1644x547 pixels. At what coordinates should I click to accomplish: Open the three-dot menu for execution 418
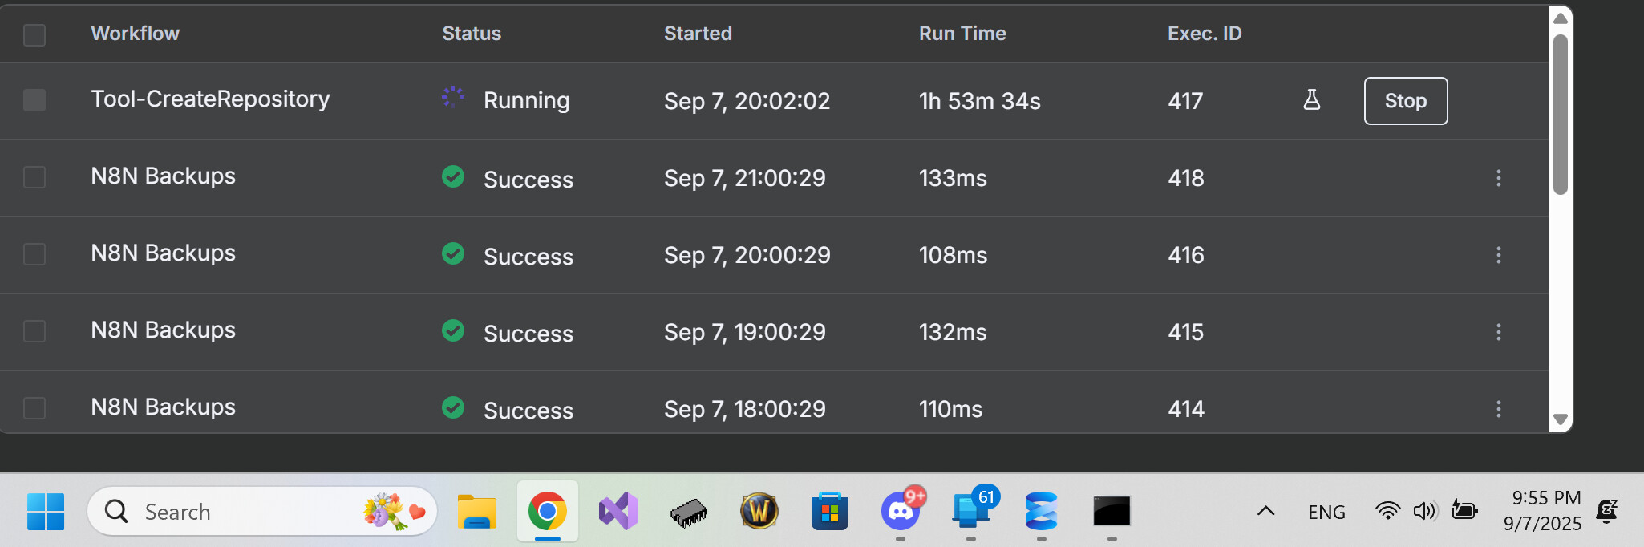click(1498, 178)
